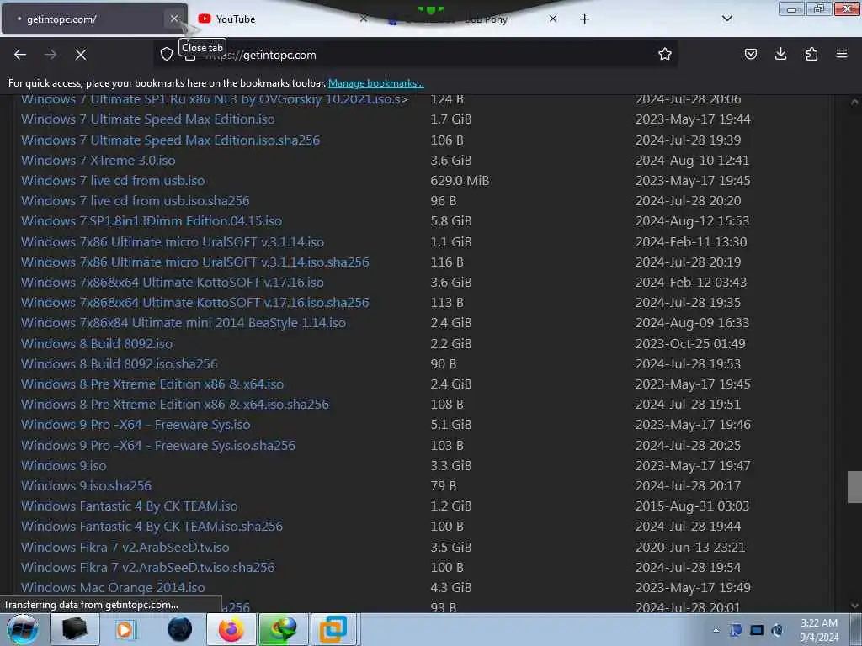Bookmark this page with the star icon

[x=665, y=54]
